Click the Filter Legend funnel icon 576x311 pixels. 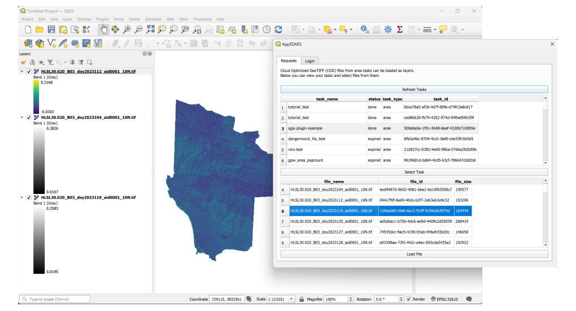(x=50, y=62)
